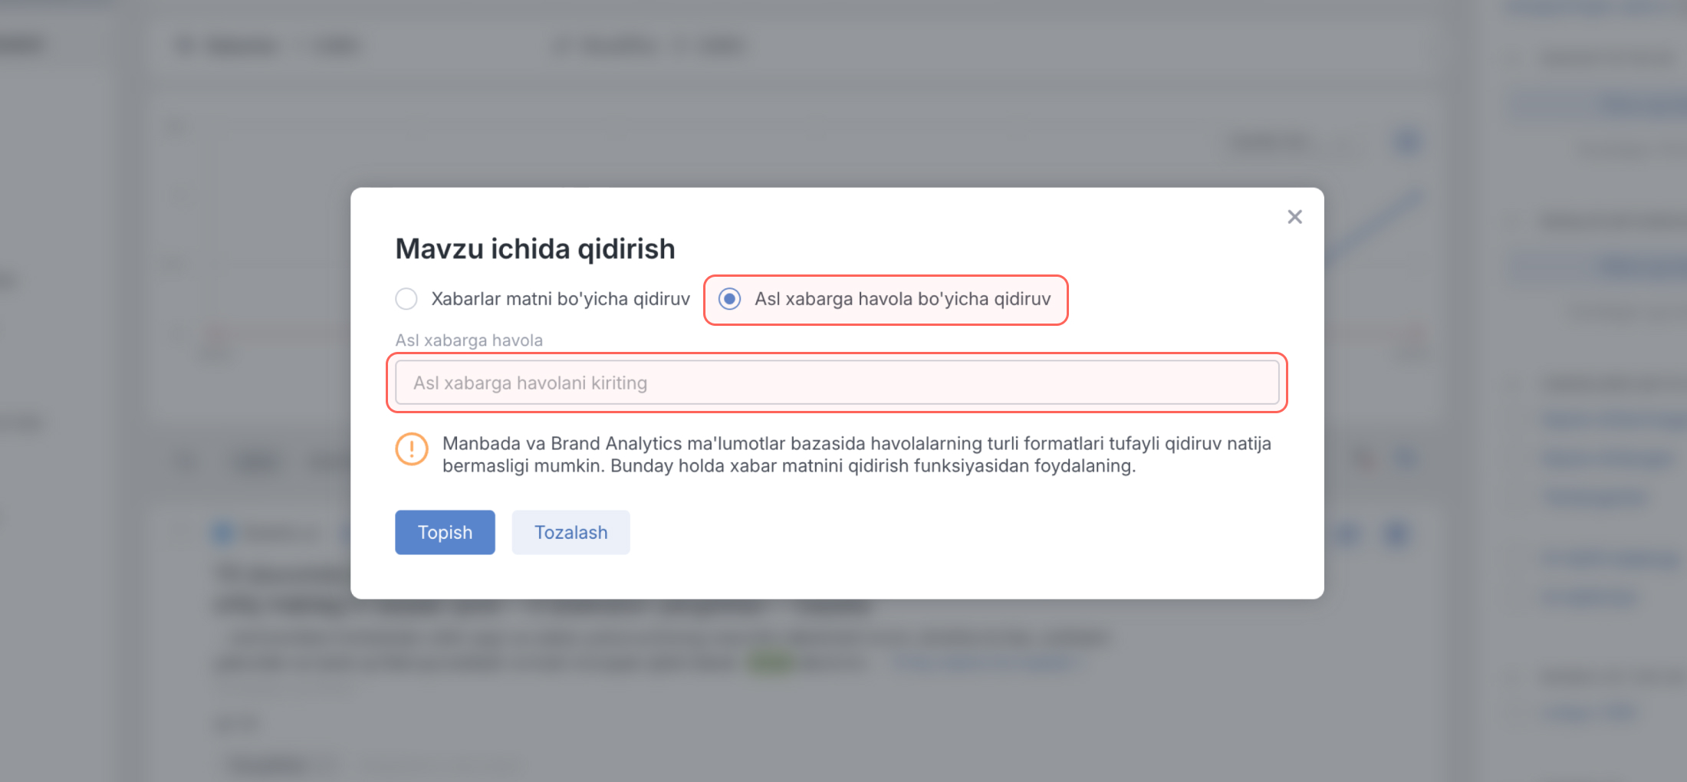Image resolution: width=1687 pixels, height=782 pixels.
Task: Focus the Asl xabarga havolani kiriting field
Action: click(x=836, y=383)
